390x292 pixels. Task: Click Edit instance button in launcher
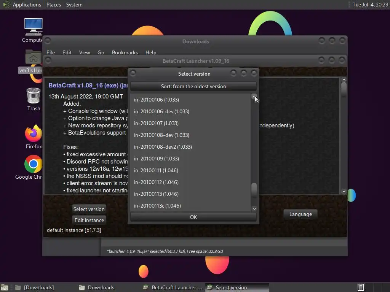pos(89,220)
